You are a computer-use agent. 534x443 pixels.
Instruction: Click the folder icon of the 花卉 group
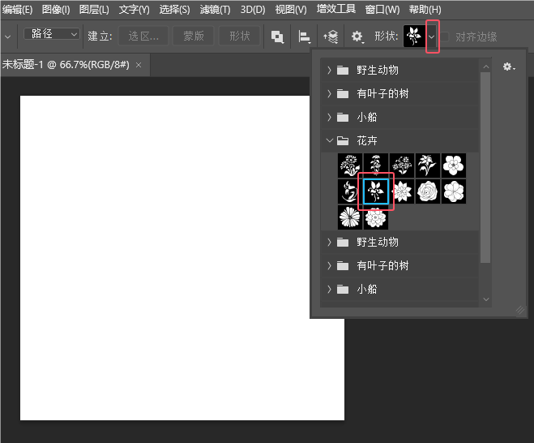(343, 140)
